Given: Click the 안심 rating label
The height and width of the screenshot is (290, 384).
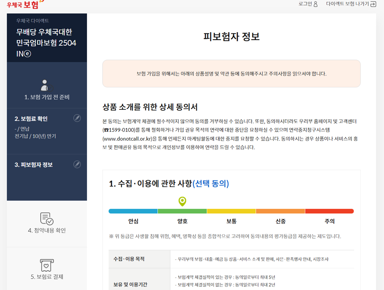Looking at the screenshot, I should (133, 221).
